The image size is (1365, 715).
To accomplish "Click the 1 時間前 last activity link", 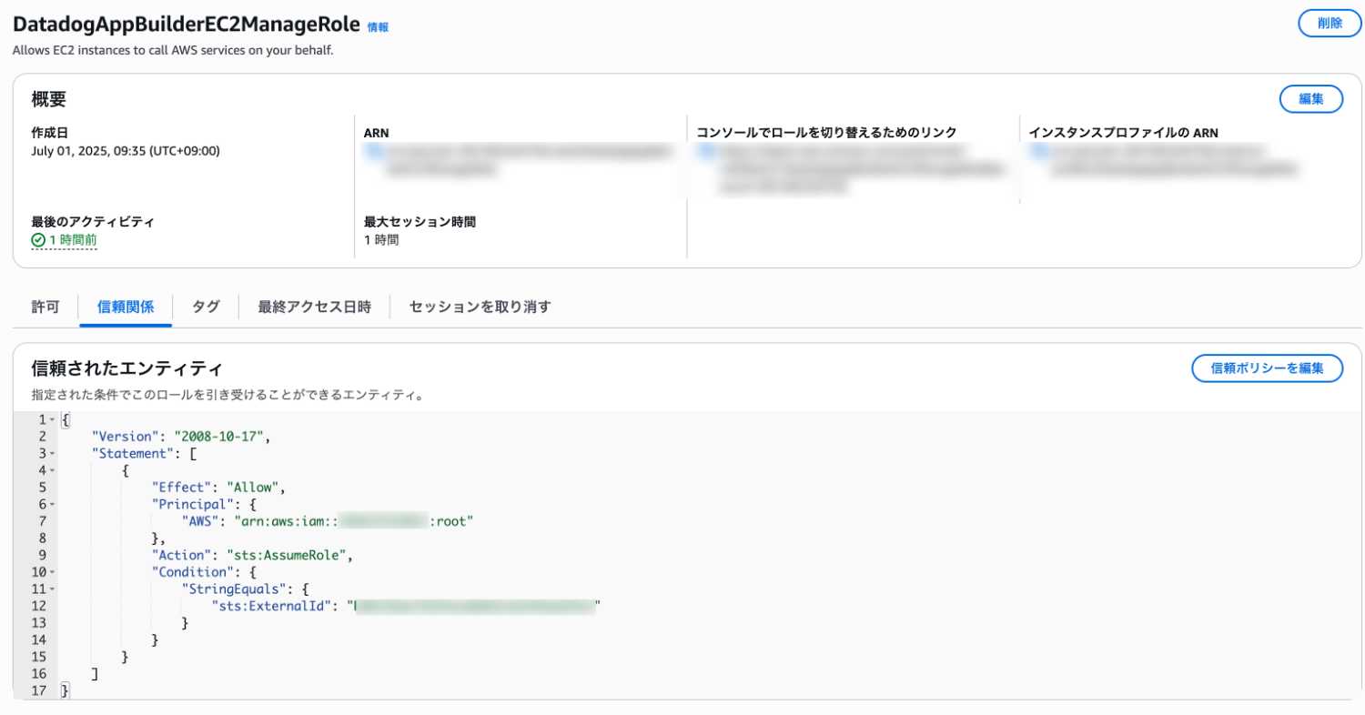I will pyautogui.click(x=73, y=240).
